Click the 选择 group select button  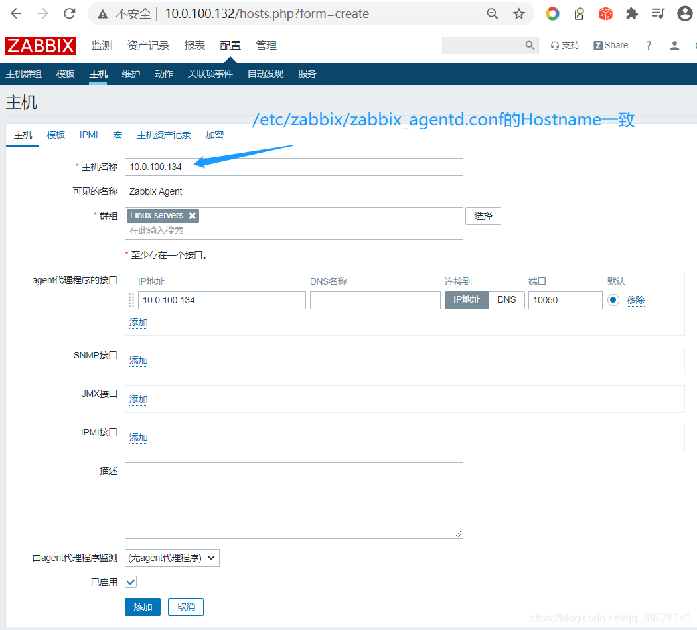tap(483, 216)
